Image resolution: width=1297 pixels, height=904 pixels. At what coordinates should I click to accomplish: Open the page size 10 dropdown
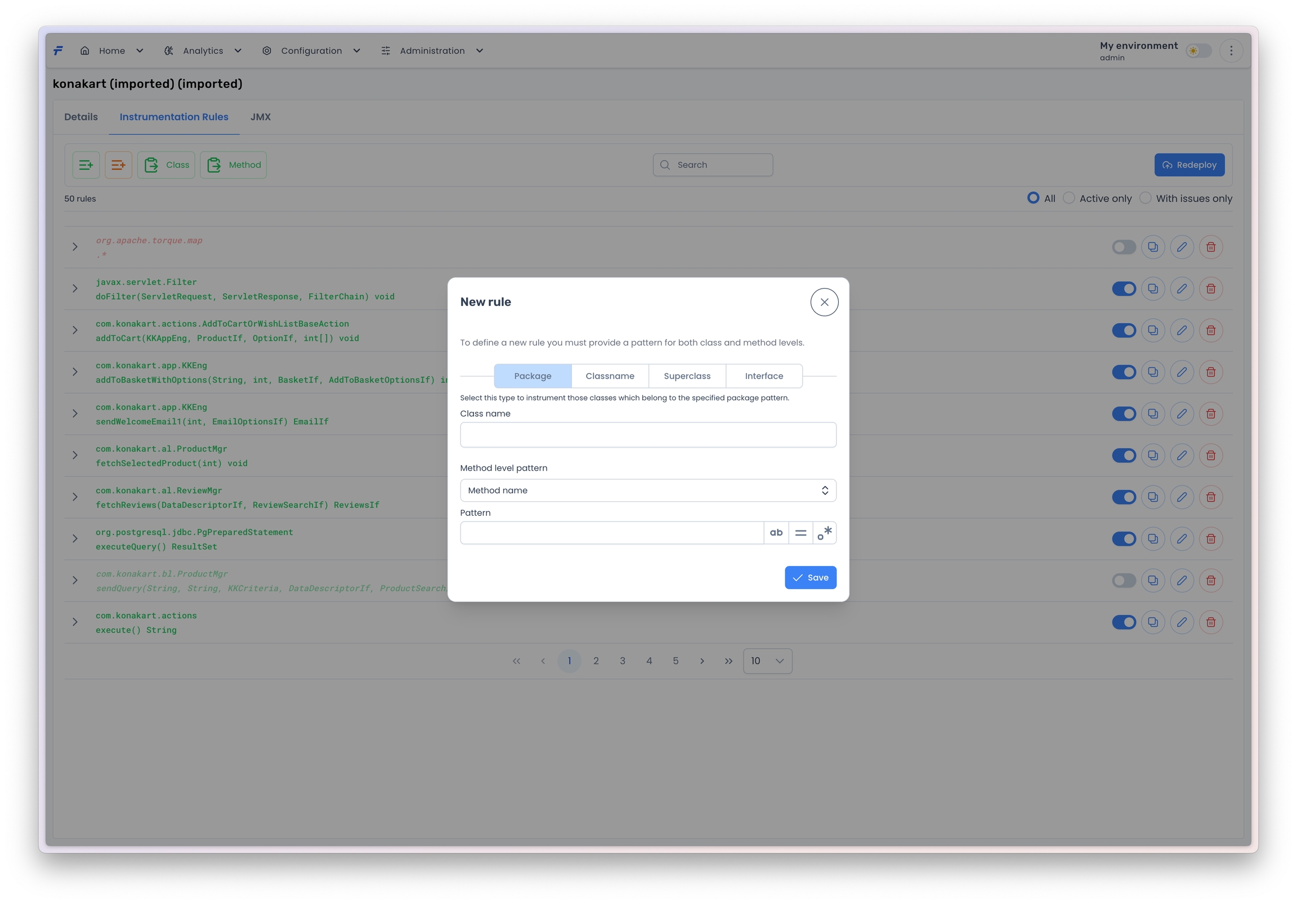[767, 660]
